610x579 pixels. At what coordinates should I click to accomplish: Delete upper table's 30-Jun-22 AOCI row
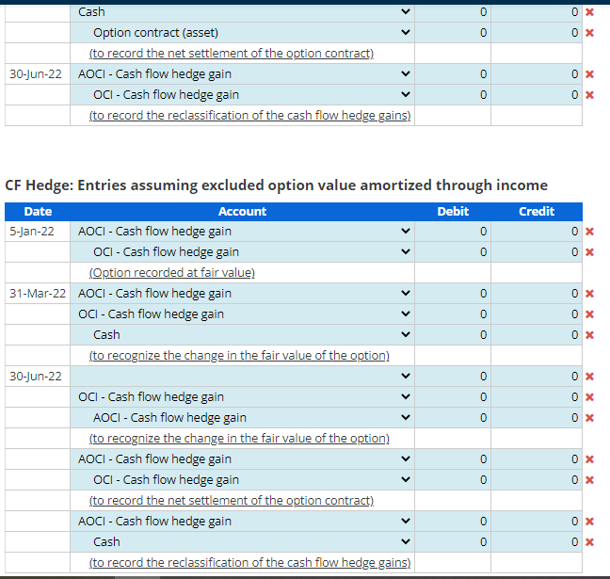pyautogui.click(x=589, y=74)
